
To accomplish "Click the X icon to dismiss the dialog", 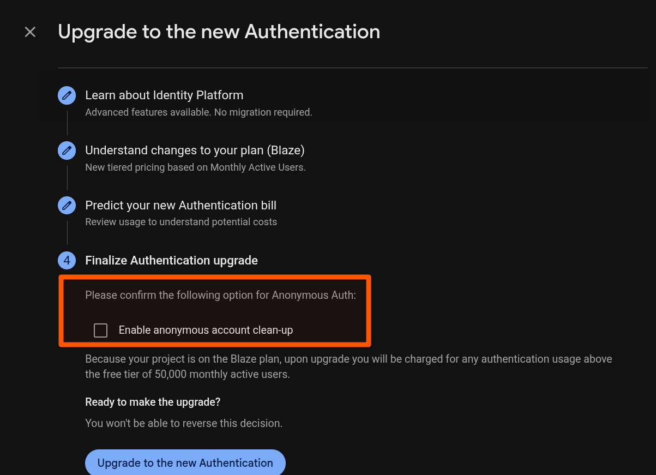I will point(30,32).
